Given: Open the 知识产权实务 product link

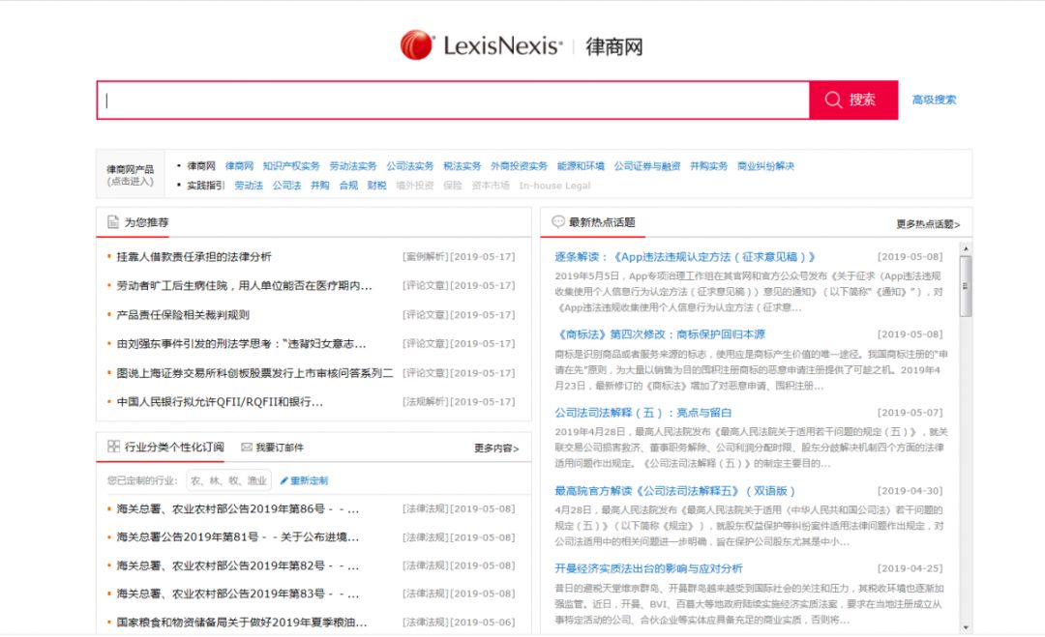Looking at the screenshot, I should coord(291,166).
